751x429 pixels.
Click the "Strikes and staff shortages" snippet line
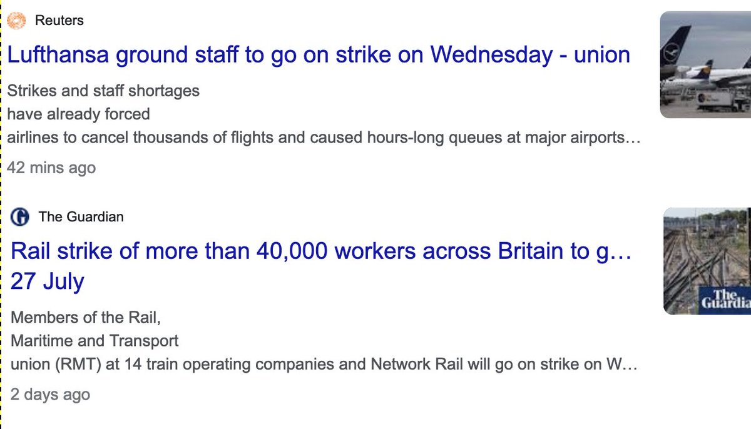[103, 91]
